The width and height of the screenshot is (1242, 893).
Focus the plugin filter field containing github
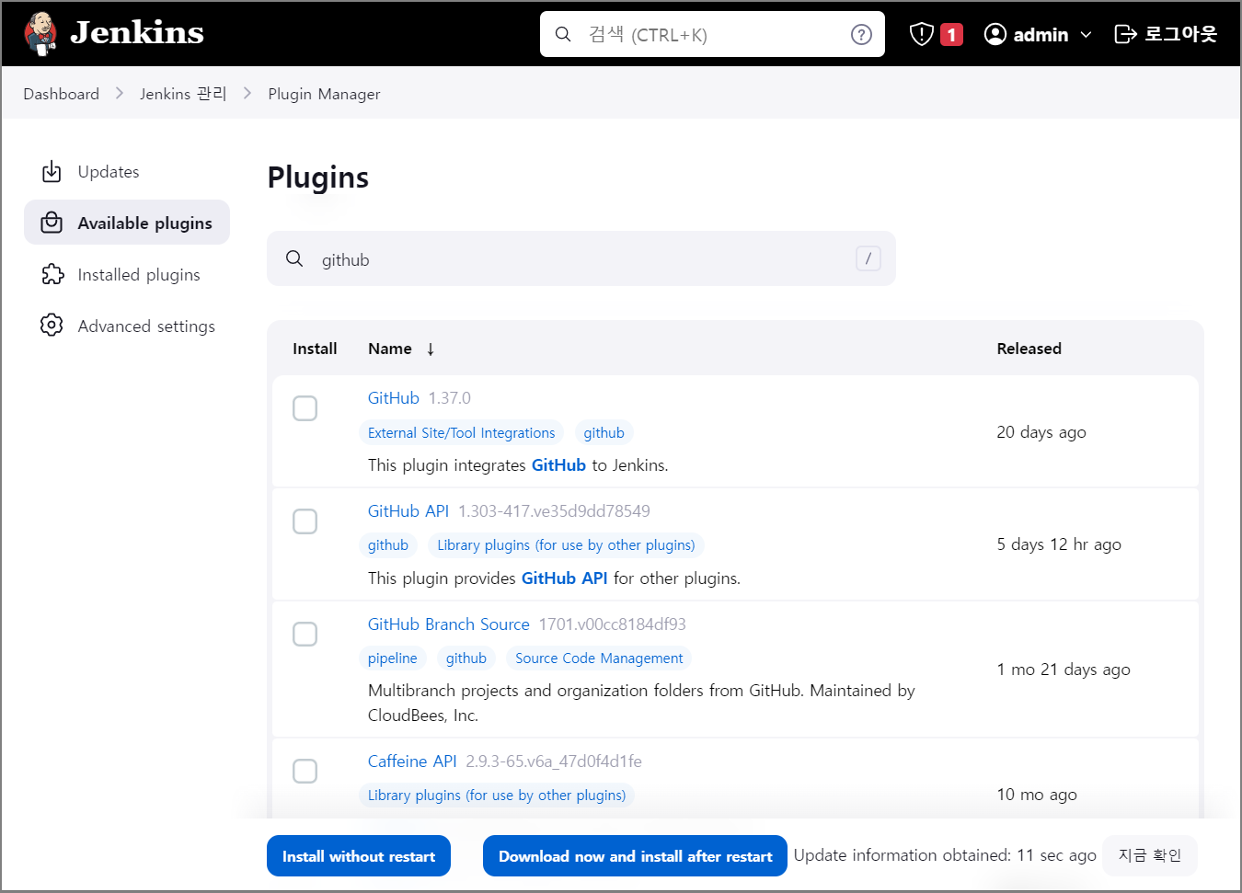pyautogui.click(x=581, y=258)
